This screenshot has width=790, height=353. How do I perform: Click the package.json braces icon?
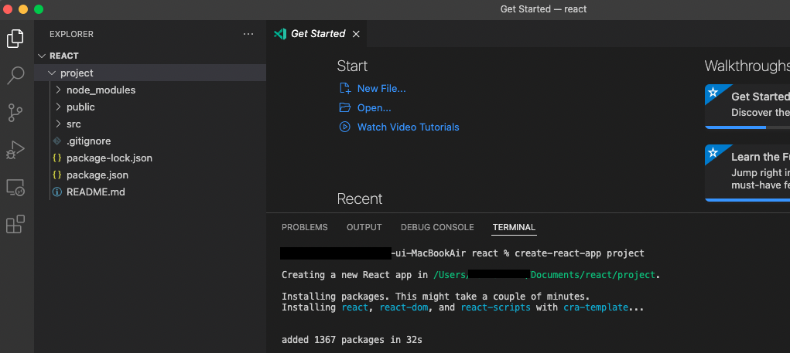click(x=57, y=175)
